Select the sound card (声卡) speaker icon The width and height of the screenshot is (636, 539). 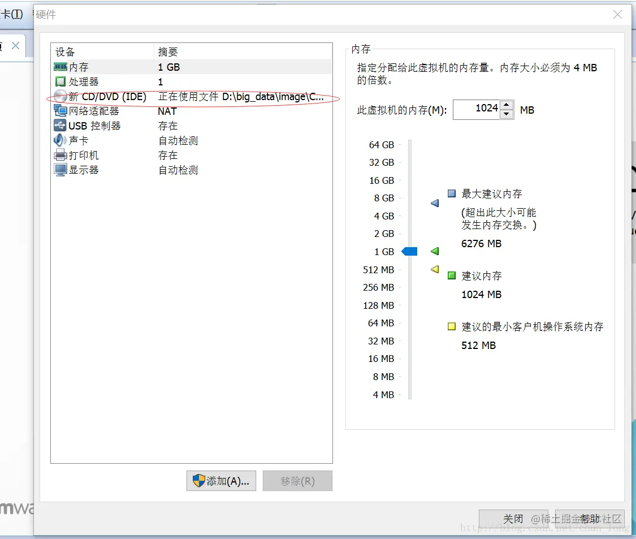pyautogui.click(x=60, y=140)
